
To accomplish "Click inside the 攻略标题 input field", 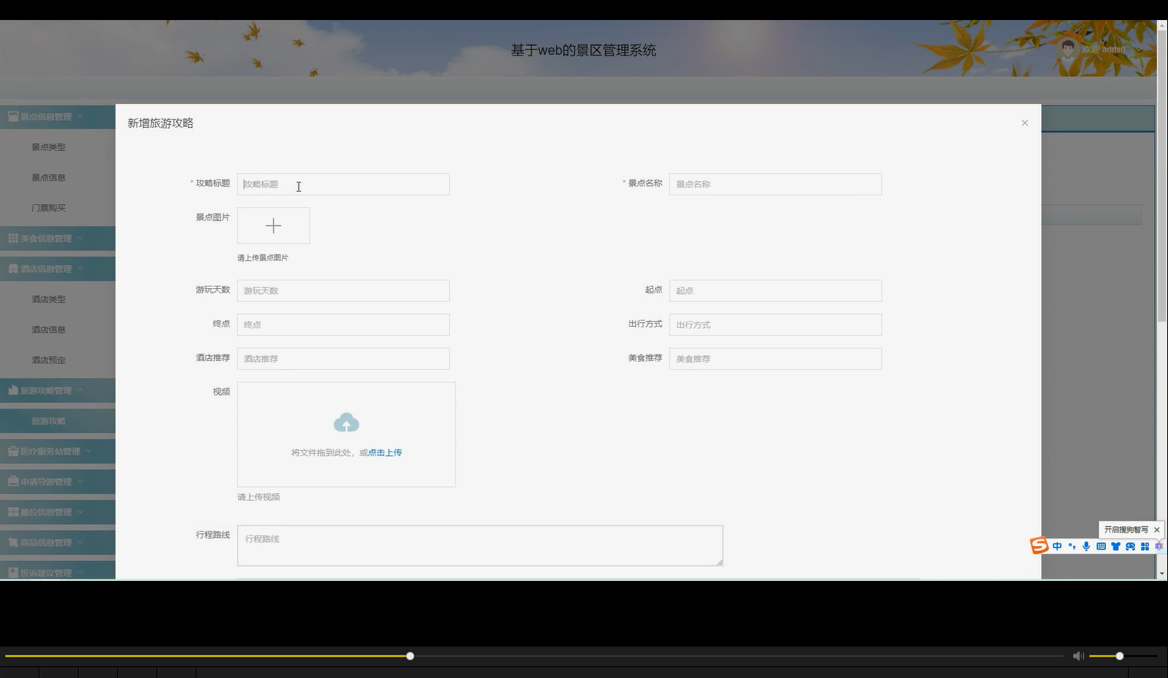I will pyautogui.click(x=343, y=184).
